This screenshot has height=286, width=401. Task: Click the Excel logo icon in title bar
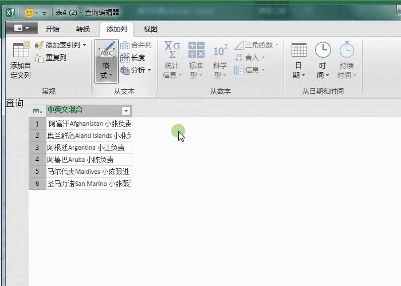[x=10, y=13]
